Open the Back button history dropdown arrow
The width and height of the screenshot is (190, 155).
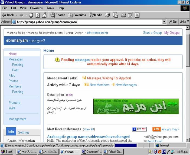(x=17, y=15)
